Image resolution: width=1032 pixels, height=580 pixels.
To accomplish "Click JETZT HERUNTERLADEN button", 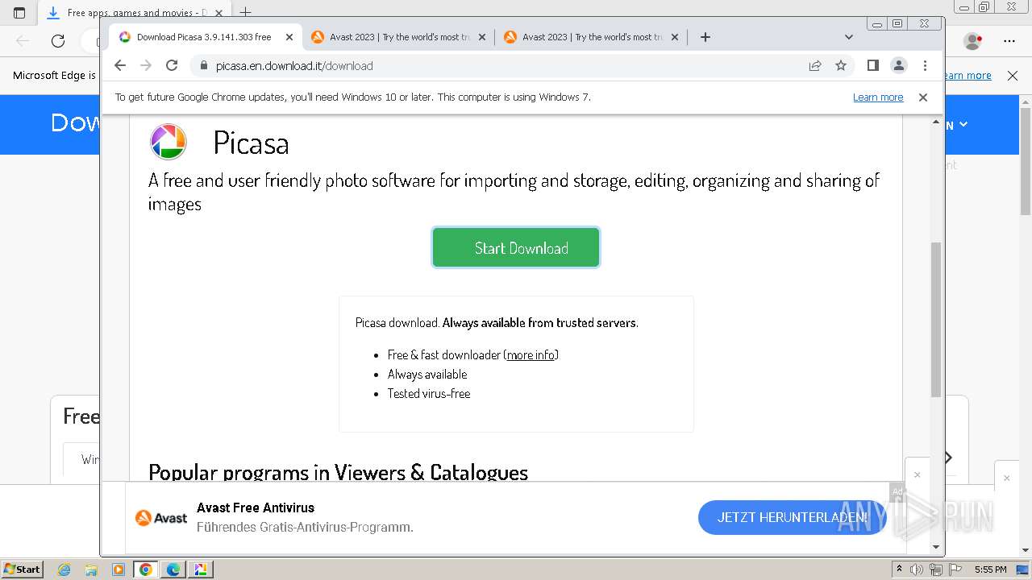I will pos(793,517).
